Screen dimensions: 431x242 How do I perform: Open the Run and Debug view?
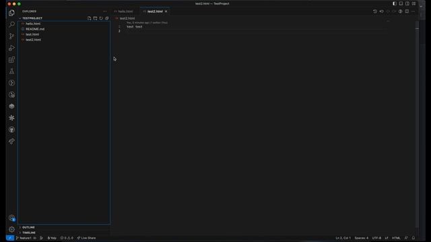pyautogui.click(x=11, y=48)
